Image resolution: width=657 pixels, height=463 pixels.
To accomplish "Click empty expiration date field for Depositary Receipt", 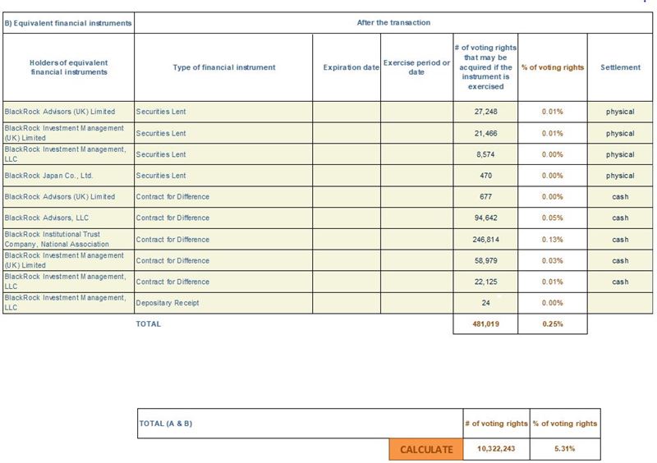I will 347,303.
